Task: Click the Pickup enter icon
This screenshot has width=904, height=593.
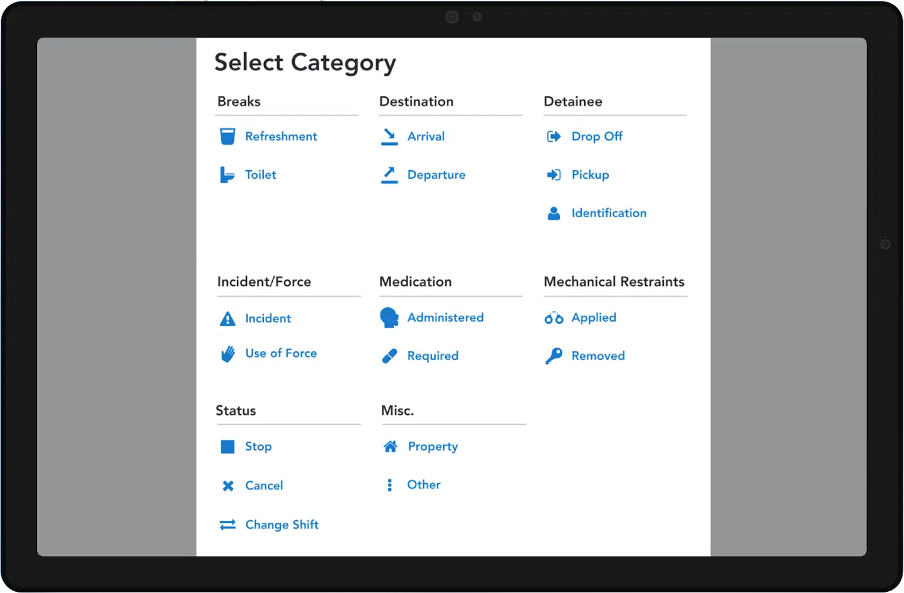Action: [554, 175]
